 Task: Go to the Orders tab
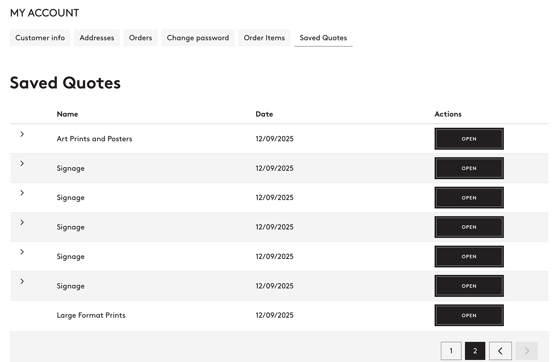[140, 38]
